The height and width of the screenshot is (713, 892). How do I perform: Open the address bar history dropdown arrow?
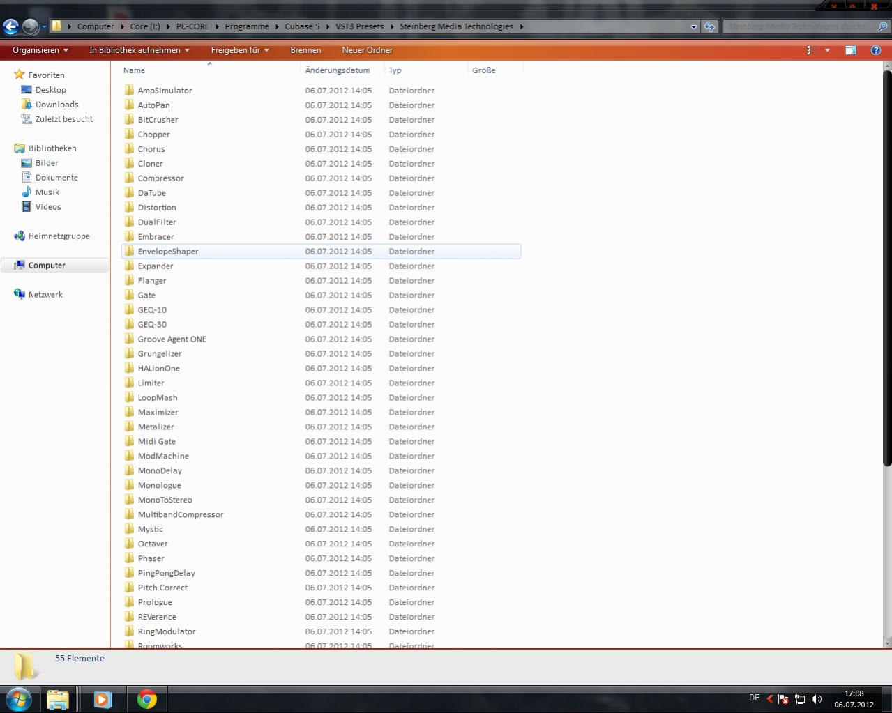point(693,26)
